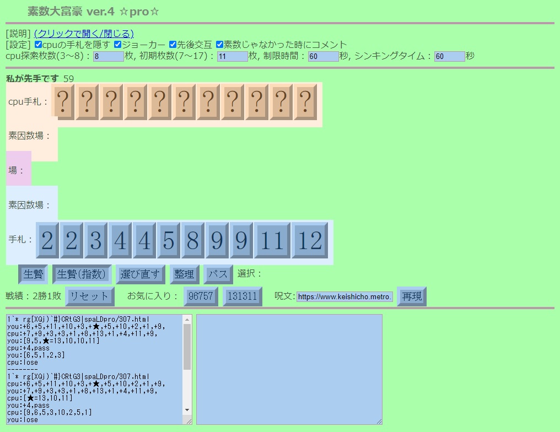Viewport: 560px width, 432px height.
Task: Pick the first 9 card in hand
Action: pyautogui.click(x=217, y=240)
